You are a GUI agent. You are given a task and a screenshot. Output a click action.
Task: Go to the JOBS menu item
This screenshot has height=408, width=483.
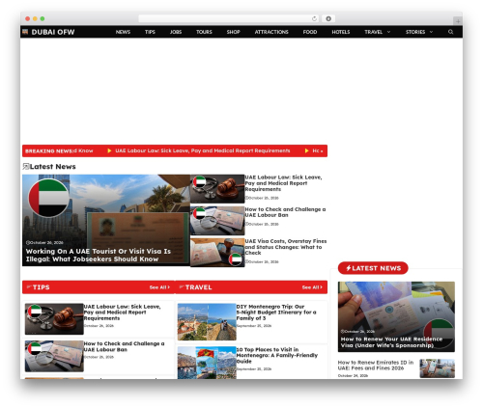[x=176, y=32]
